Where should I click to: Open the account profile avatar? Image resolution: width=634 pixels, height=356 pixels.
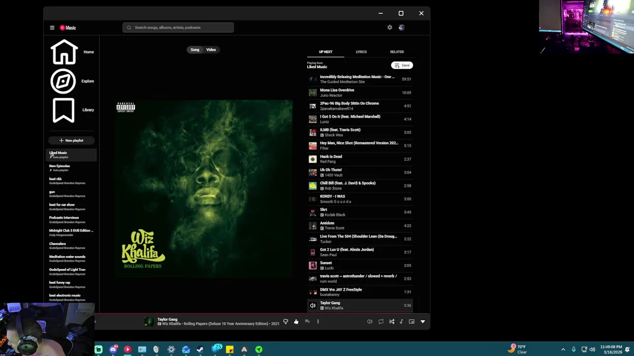pyautogui.click(x=401, y=27)
